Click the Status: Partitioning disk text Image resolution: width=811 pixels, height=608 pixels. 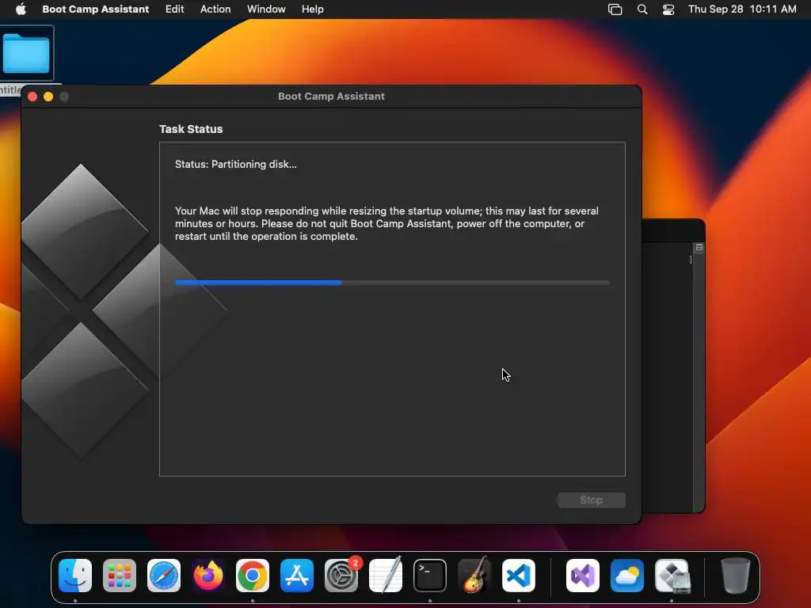pyautogui.click(x=236, y=165)
